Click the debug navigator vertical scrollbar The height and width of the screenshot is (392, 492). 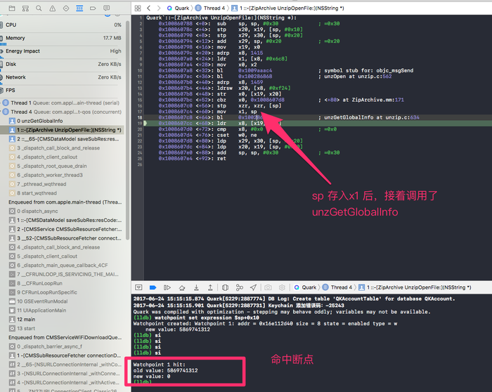[128, 130]
